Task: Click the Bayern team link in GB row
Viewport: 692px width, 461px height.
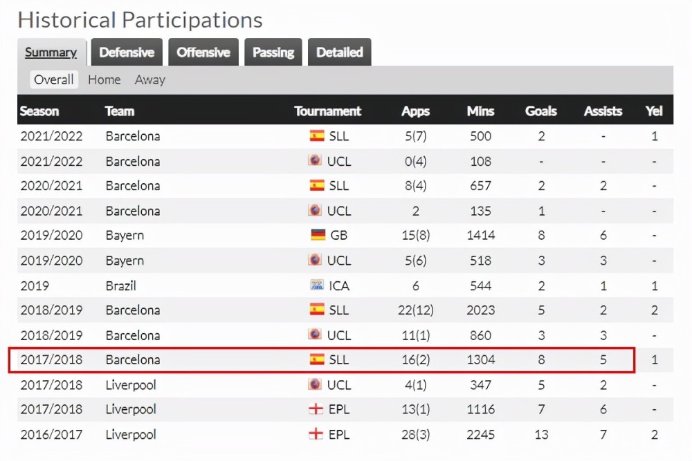Action: coord(125,236)
